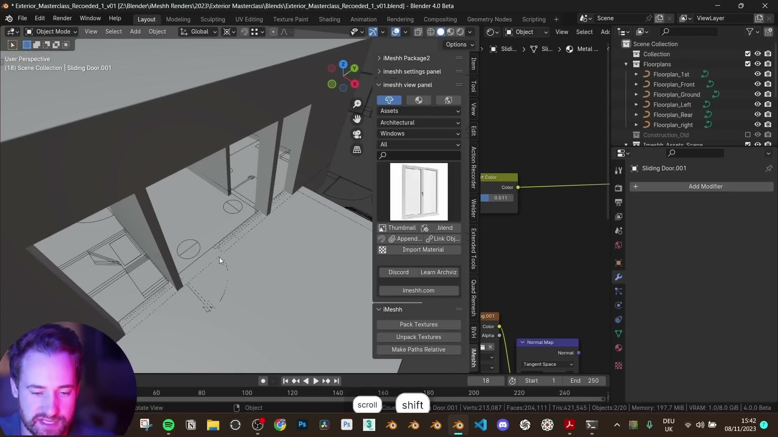This screenshot has width=778, height=437.
Task: Open the Render menu
Action: tap(62, 18)
